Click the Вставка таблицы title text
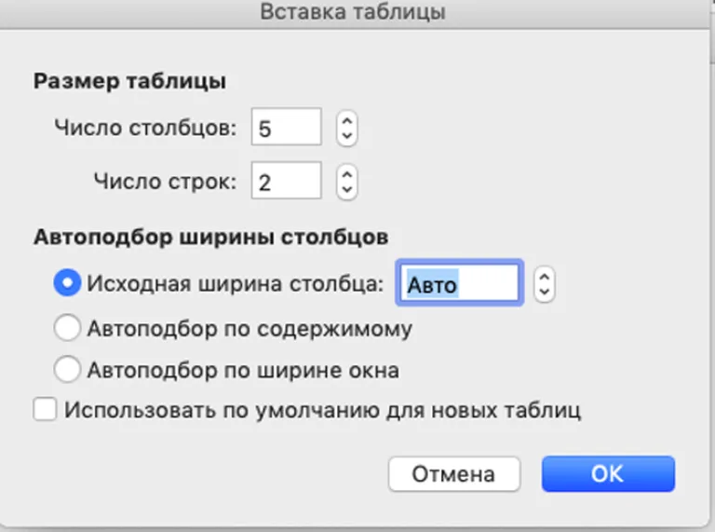The image size is (715, 532). [x=353, y=12]
